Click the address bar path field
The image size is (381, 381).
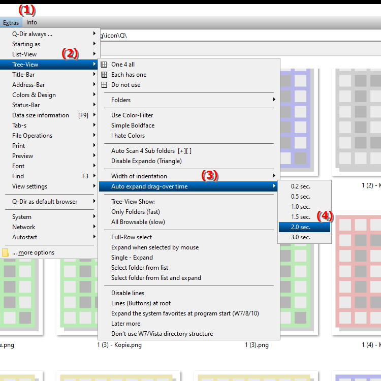coord(241,36)
